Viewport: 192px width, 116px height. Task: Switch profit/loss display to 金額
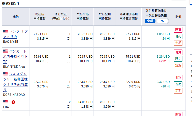point(150,21)
